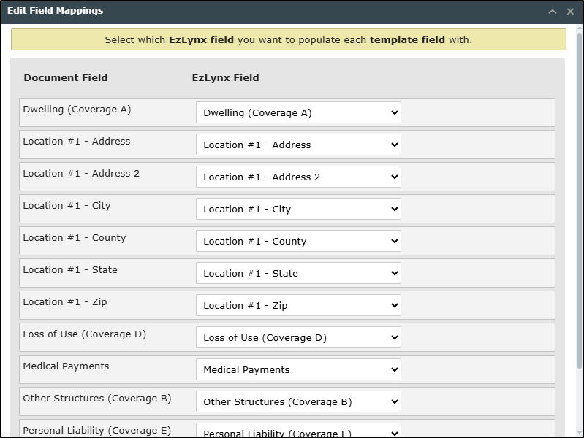Click the 'Location #1 - Address 2' document field label

pos(81,174)
